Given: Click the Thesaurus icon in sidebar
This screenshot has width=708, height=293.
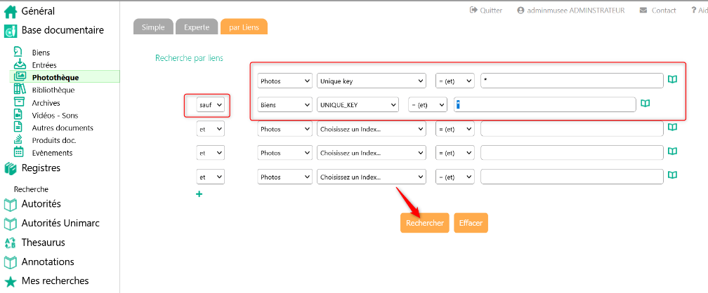Looking at the screenshot, I should (x=11, y=243).
